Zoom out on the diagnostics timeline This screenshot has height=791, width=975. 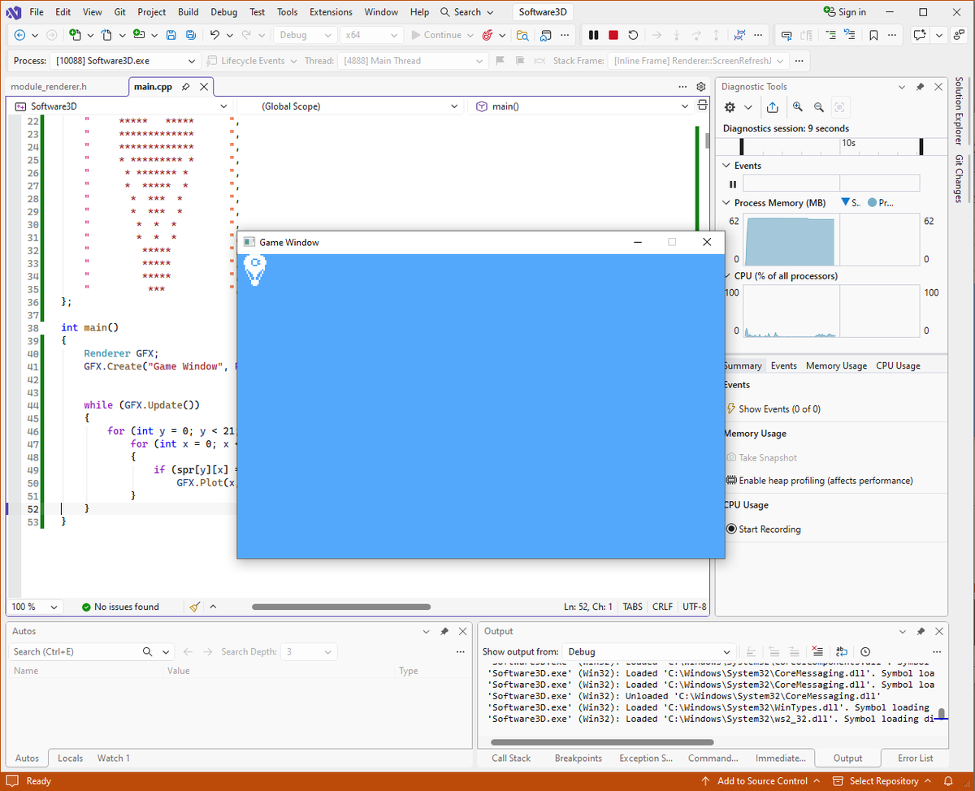pyautogui.click(x=818, y=107)
